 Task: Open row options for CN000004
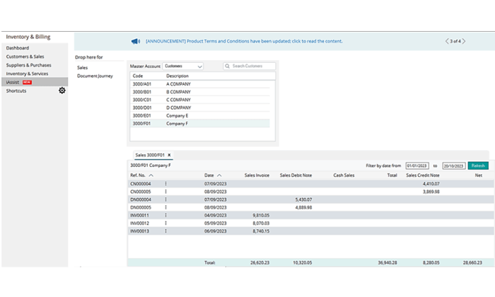point(165,183)
